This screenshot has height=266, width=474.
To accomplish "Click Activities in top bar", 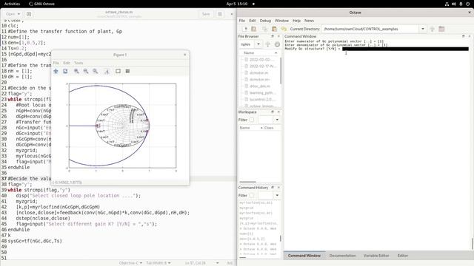I will point(12,4).
